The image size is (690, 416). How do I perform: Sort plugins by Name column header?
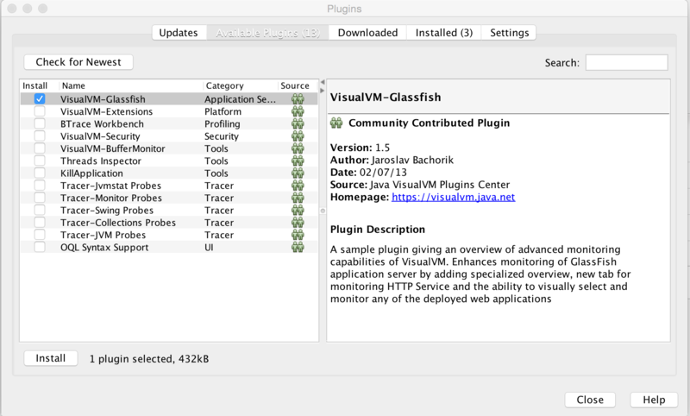[131, 85]
